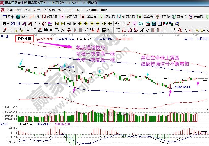Viewport: 209px width, 146px height.
Task: Open the 板块 sector view
Action: pos(21,17)
